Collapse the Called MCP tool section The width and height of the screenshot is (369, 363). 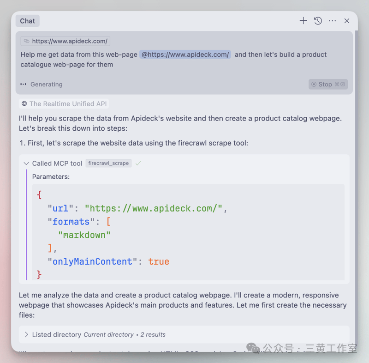pos(26,163)
